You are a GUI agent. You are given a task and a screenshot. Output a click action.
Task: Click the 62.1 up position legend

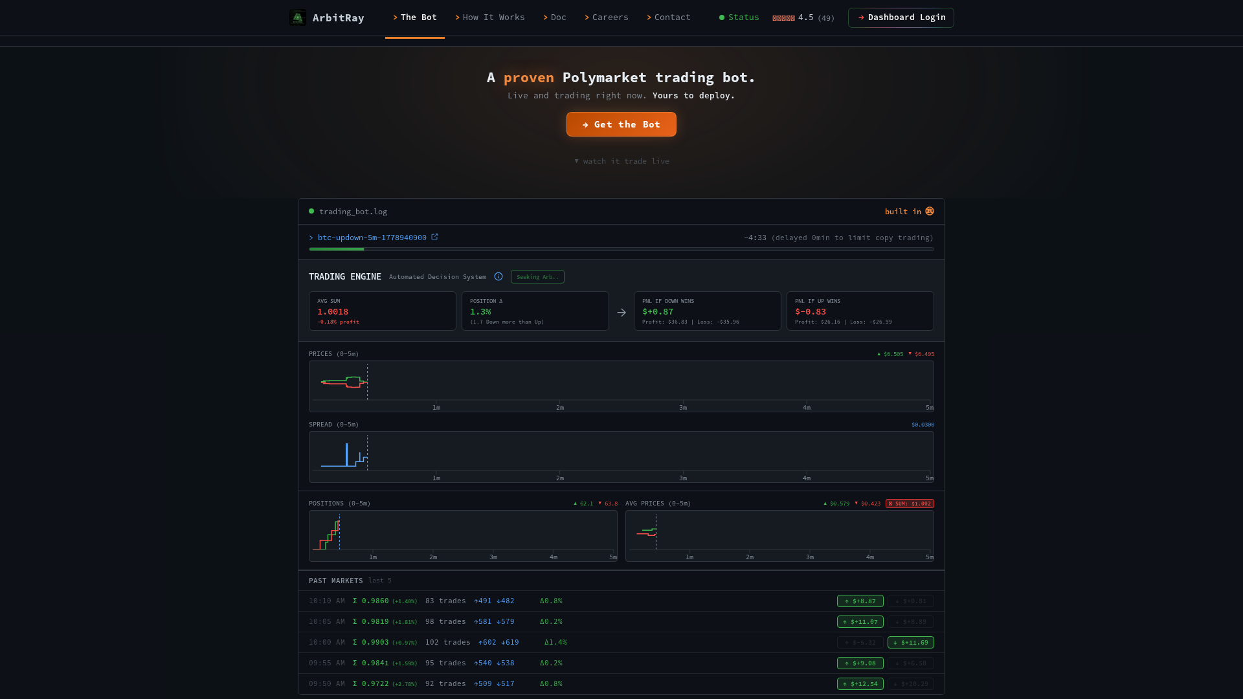click(x=583, y=504)
